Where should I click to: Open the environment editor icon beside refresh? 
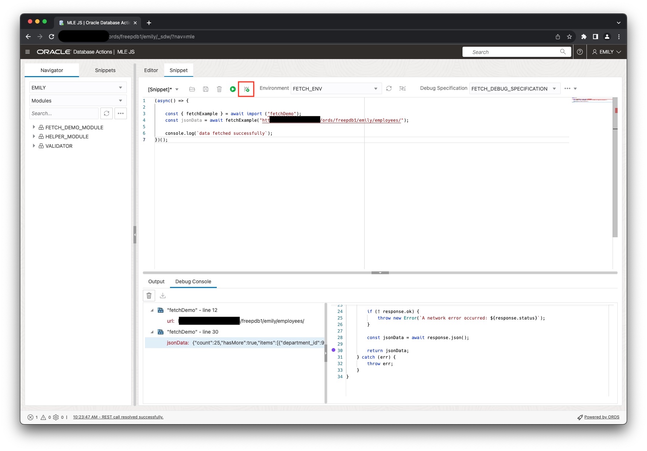pyautogui.click(x=402, y=88)
